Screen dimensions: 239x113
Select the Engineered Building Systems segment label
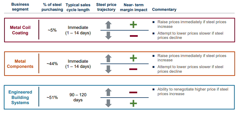[x=20, y=97]
